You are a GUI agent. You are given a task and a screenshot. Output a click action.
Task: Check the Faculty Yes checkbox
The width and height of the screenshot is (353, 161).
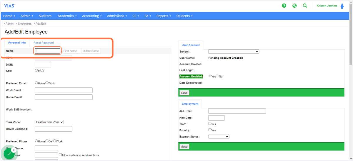(x=210, y=130)
